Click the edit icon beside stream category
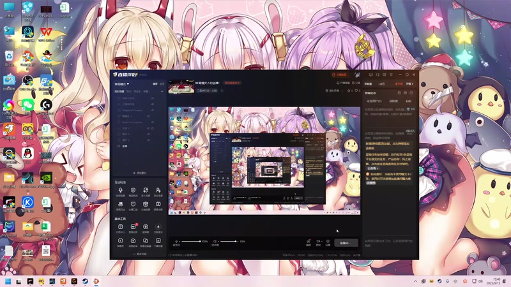511x287 pixels. tap(222, 91)
